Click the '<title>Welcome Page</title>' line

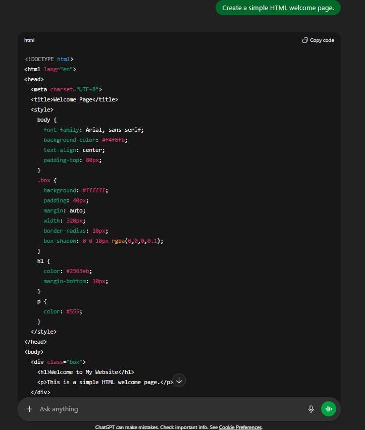[x=74, y=99]
